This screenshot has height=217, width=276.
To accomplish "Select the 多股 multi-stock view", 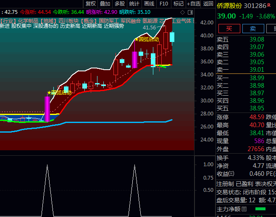I will (120, 4).
